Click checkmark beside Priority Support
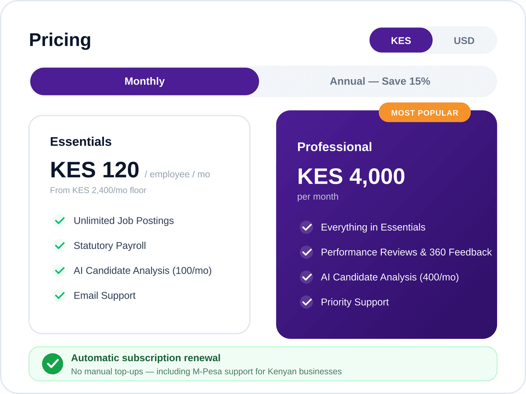Image resolution: width=526 pixels, height=394 pixels. pos(306,302)
